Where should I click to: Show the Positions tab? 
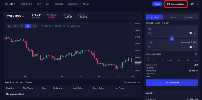(x=10, y=82)
